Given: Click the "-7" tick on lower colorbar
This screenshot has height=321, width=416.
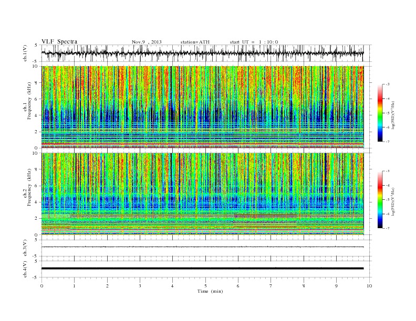Looking at the screenshot, I should pyautogui.click(x=388, y=228).
